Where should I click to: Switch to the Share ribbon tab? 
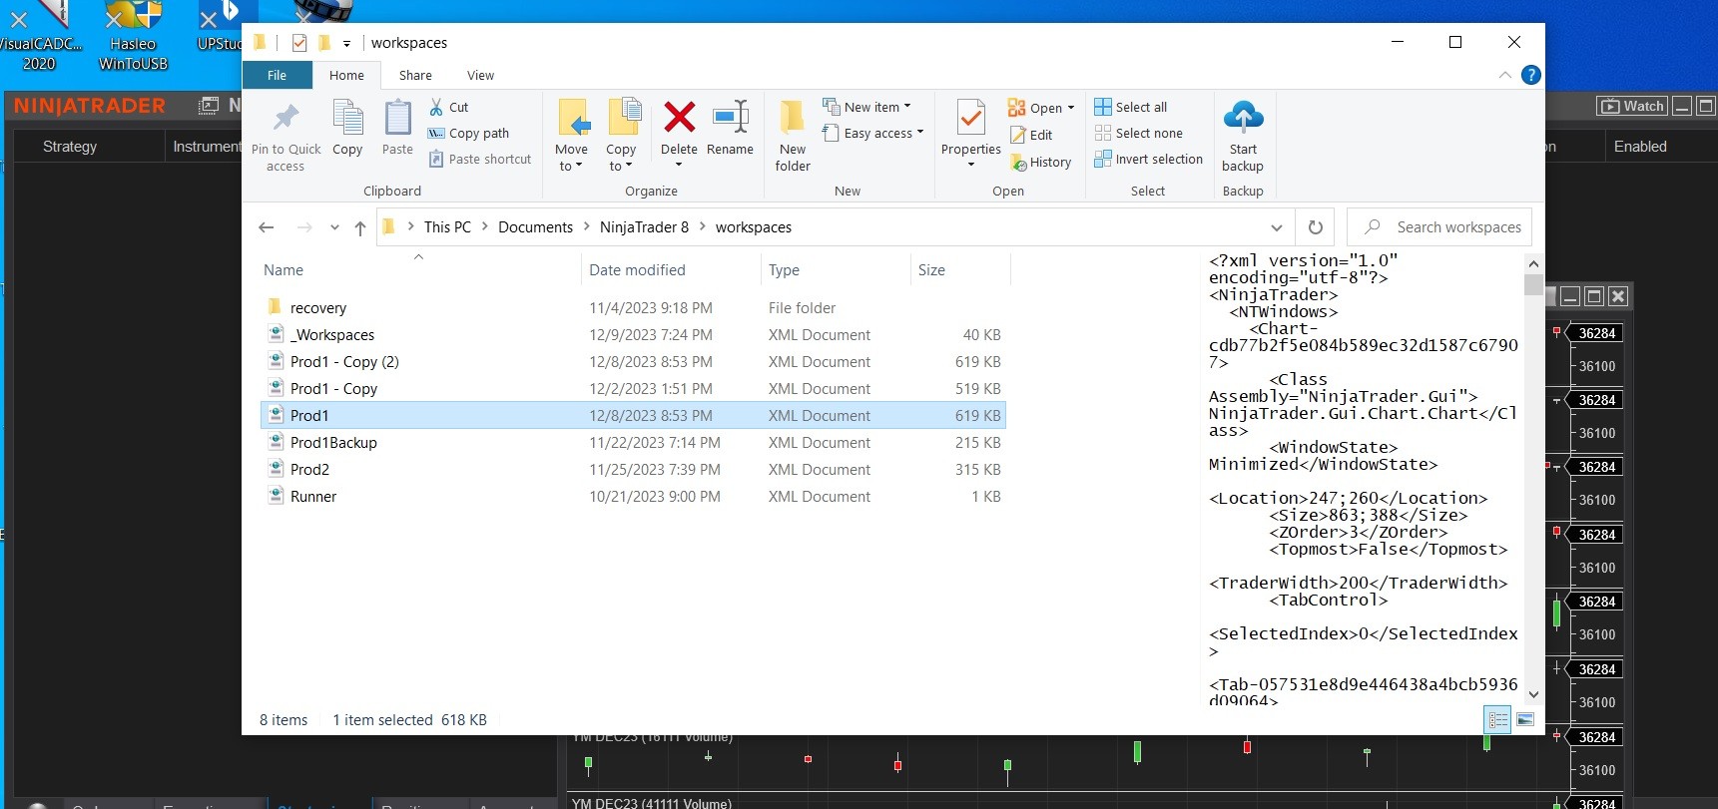pyautogui.click(x=415, y=75)
